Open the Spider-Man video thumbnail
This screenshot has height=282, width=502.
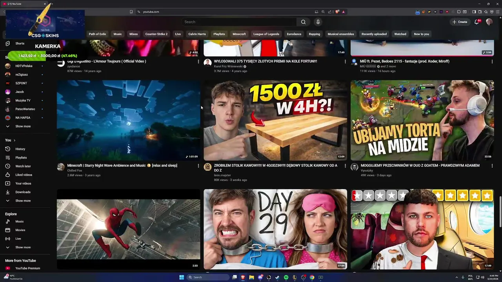(128, 229)
